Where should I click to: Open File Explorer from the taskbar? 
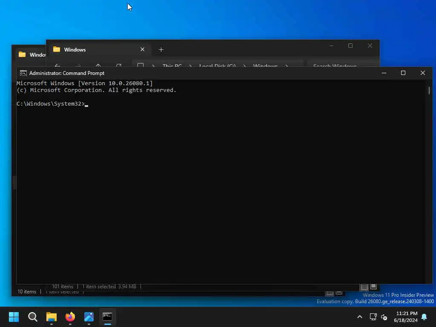point(52,317)
